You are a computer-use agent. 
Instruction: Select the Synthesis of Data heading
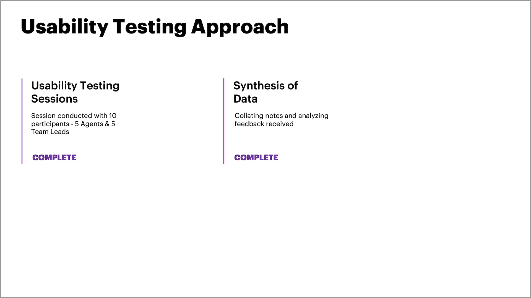(x=265, y=92)
